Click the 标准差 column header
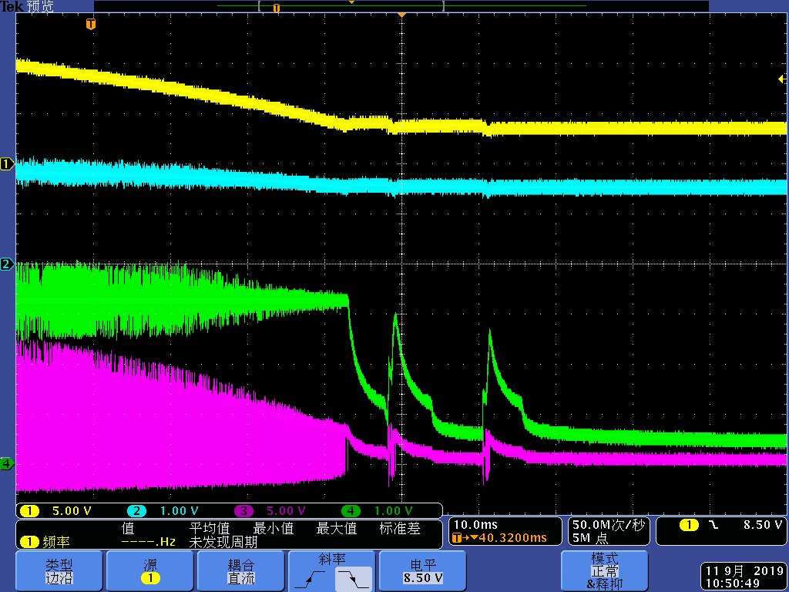Viewport: 789px width, 592px height. pyautogui.click(x=400, y=528)
